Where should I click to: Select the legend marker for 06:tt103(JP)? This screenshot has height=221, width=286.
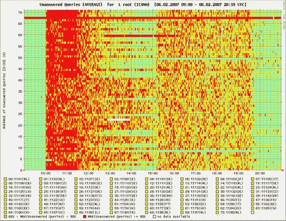217,179
